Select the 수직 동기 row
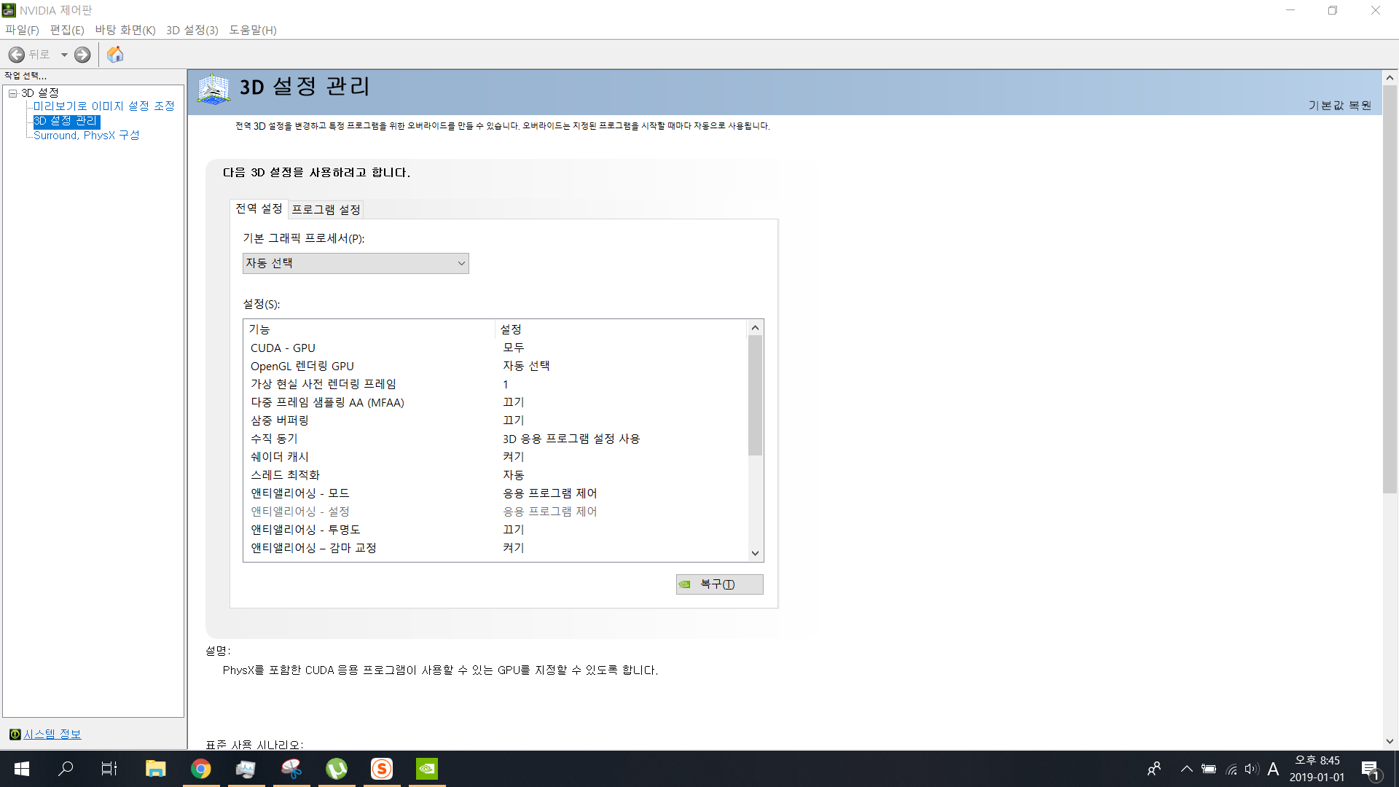Viewport: 1399px width, 787px height. (x=495, y=439)
